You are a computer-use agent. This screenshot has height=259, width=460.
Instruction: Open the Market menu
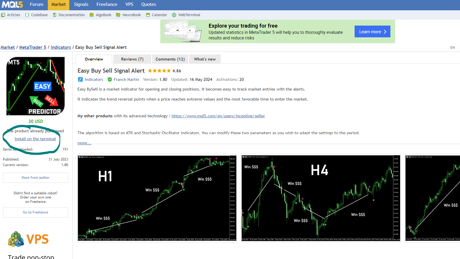tap(59, 4)
